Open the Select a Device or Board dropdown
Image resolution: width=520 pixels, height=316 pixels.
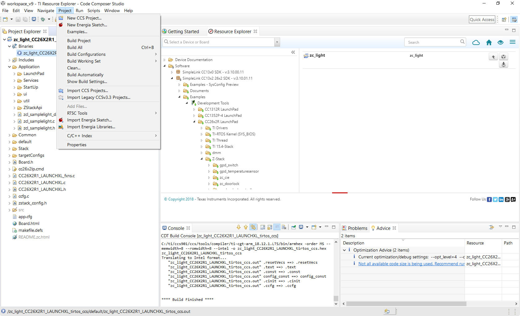click(x=277, y=42)
